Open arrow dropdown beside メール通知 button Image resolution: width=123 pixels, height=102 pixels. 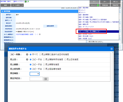22,5
